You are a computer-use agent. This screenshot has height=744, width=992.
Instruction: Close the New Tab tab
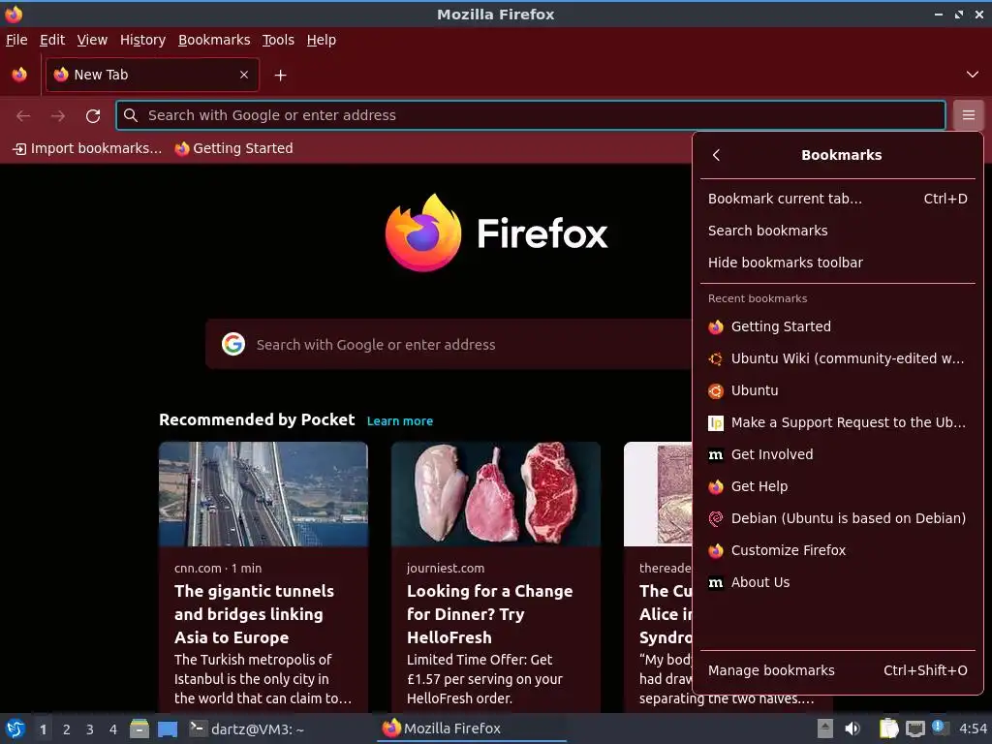(244, 75)
